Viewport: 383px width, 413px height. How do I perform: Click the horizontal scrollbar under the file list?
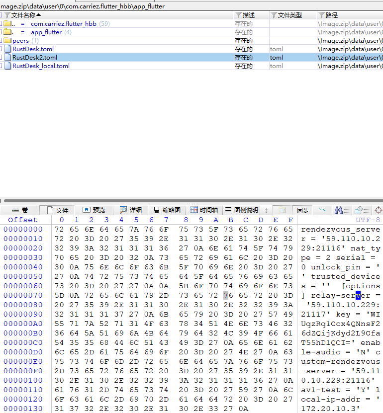[x=193, y=201]
